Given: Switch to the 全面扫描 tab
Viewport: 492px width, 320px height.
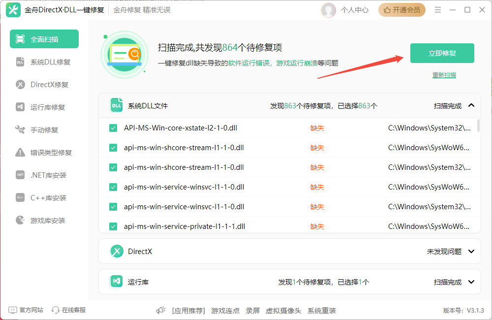Looking at the screenshot, I should point(44,39).
